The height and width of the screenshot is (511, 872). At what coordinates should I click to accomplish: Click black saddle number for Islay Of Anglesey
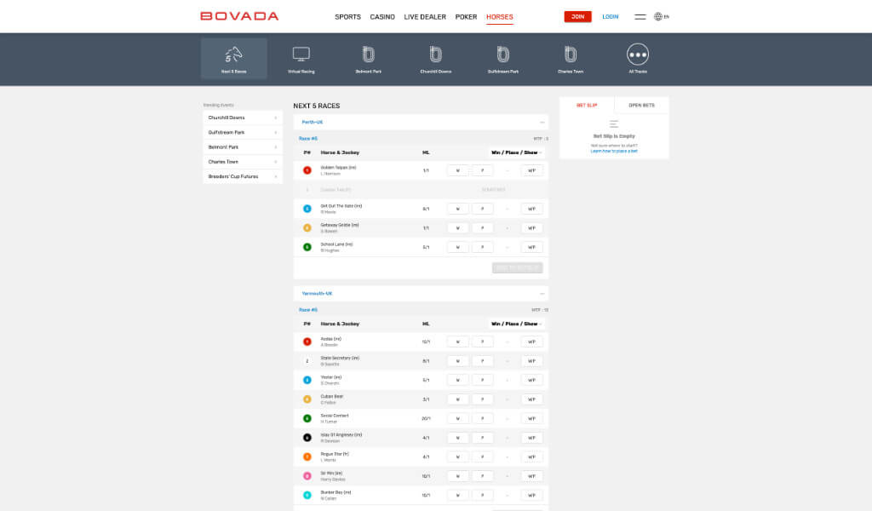click(x=307, y=438)
